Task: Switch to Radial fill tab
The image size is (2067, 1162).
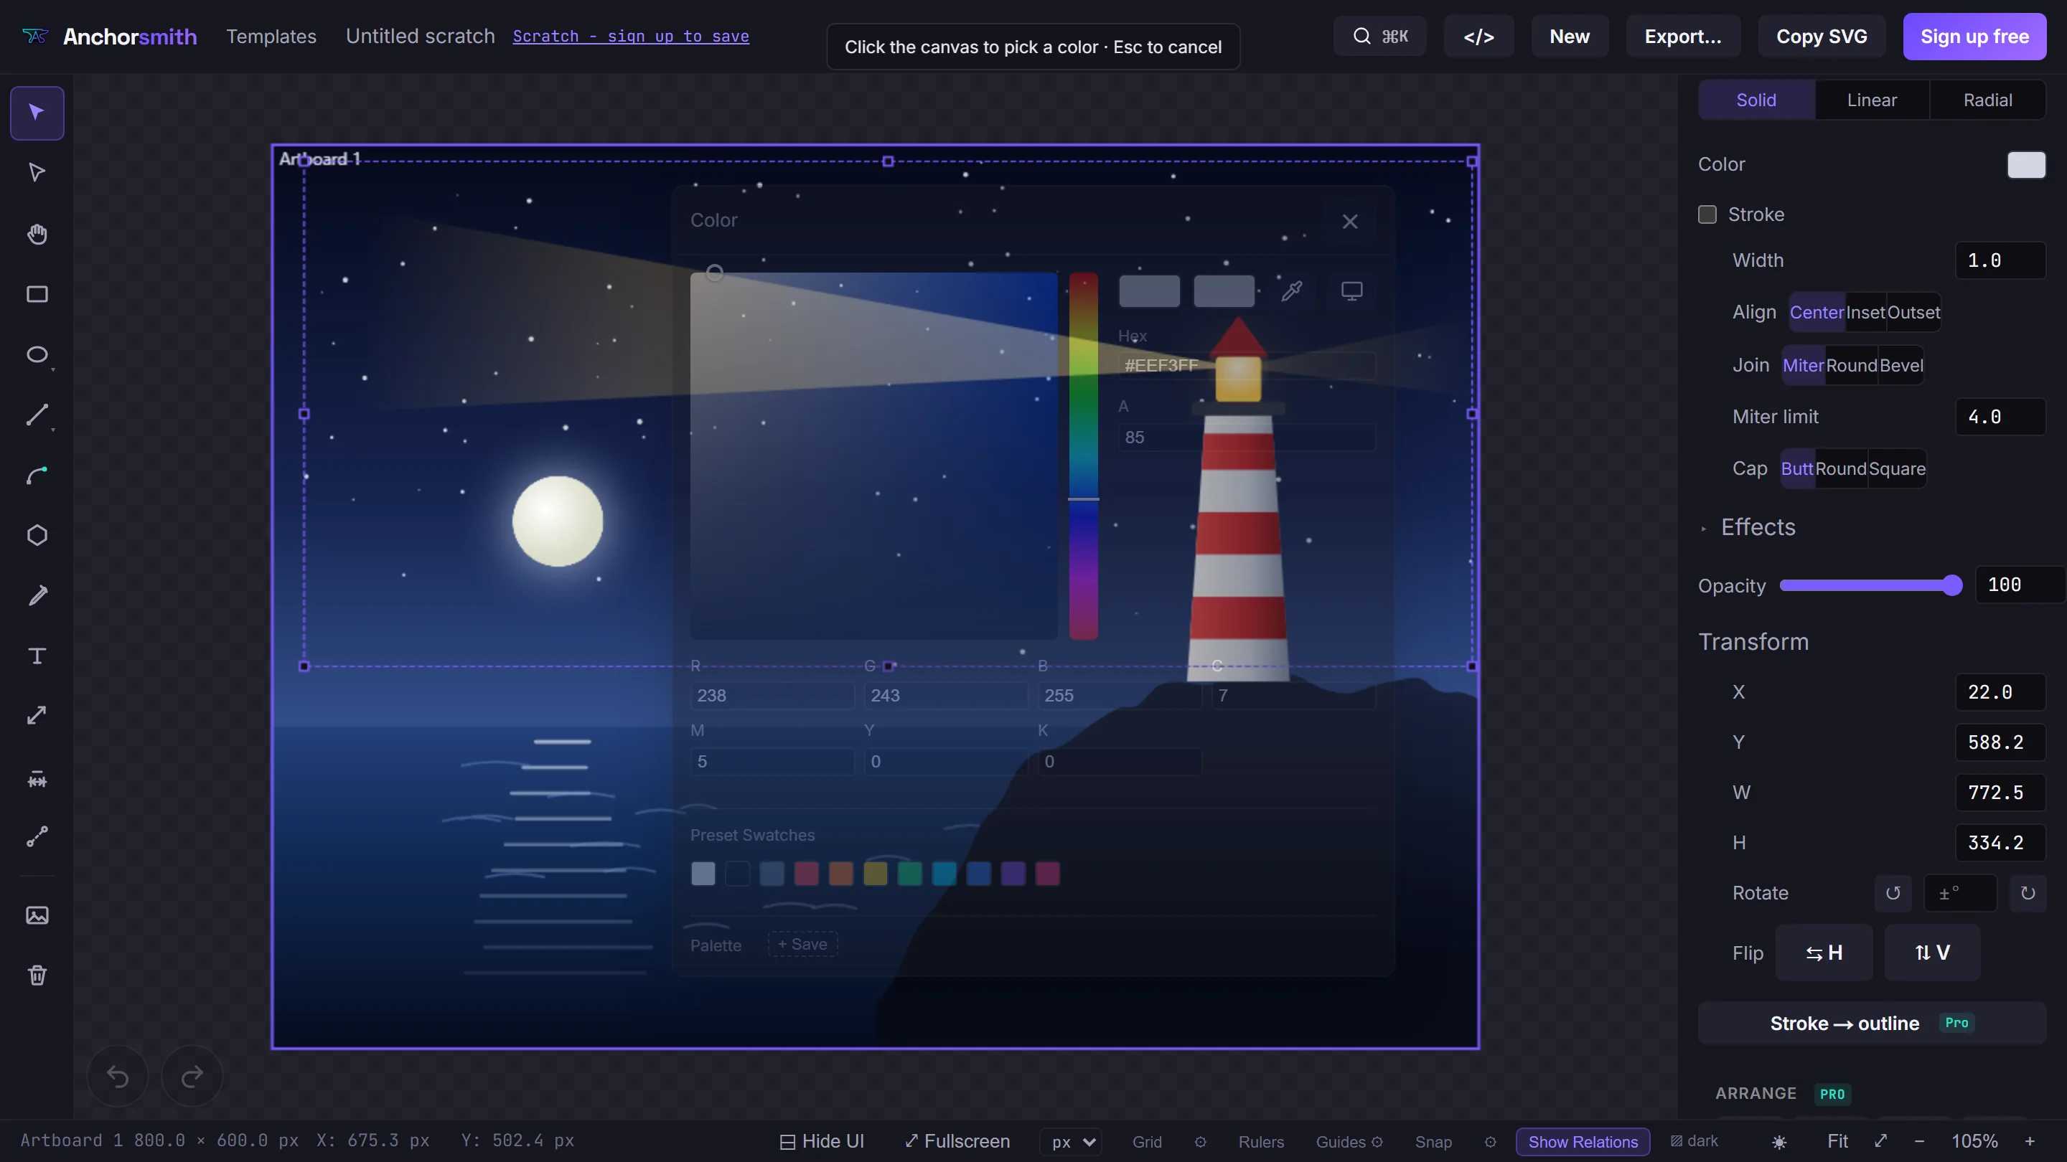Action: [x=1987, y=100]
